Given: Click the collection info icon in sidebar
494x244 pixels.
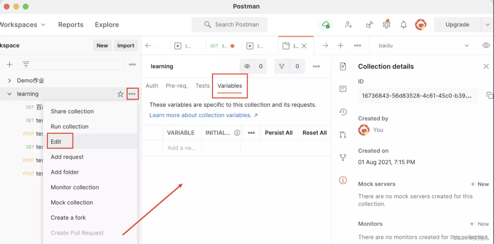Looking at the screenshot, I should 343,180.
